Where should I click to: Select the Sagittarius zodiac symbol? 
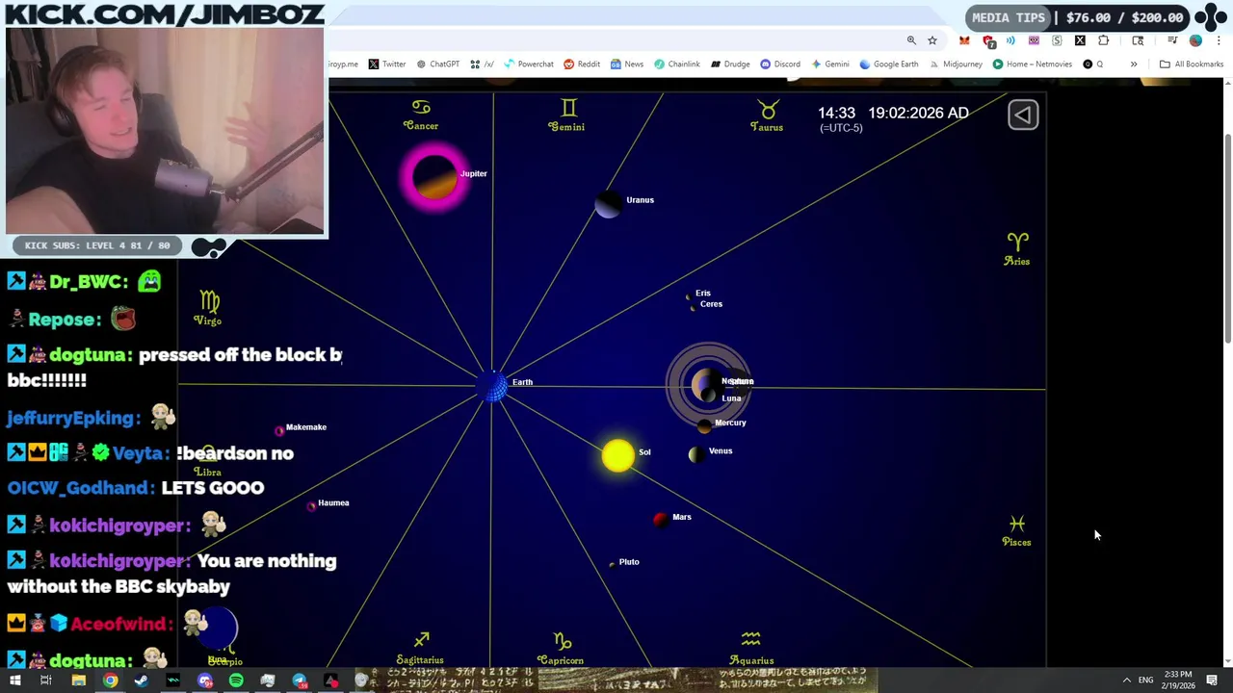point(420,649)
